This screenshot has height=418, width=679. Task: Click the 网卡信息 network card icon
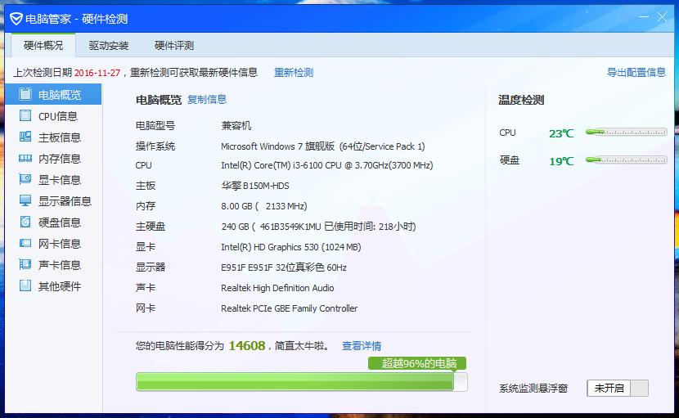click(25, 243)
